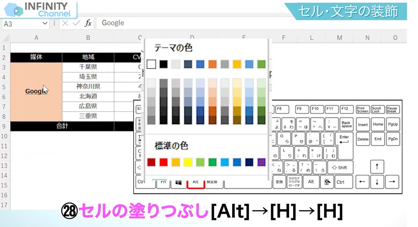This screenshot has height=227, width=418.
Task: Choose red in standard colors
Action: tap(164, 162)
